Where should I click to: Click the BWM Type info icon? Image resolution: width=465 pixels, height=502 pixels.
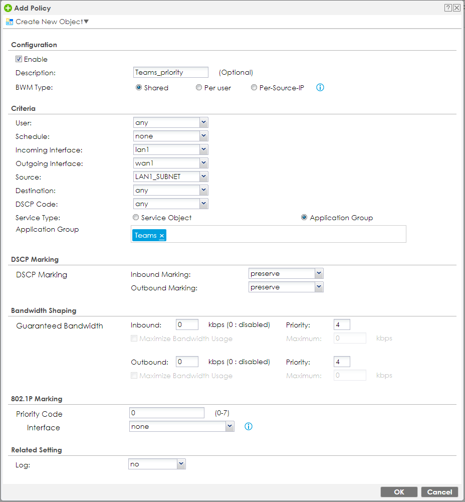[x=320, y=87]
